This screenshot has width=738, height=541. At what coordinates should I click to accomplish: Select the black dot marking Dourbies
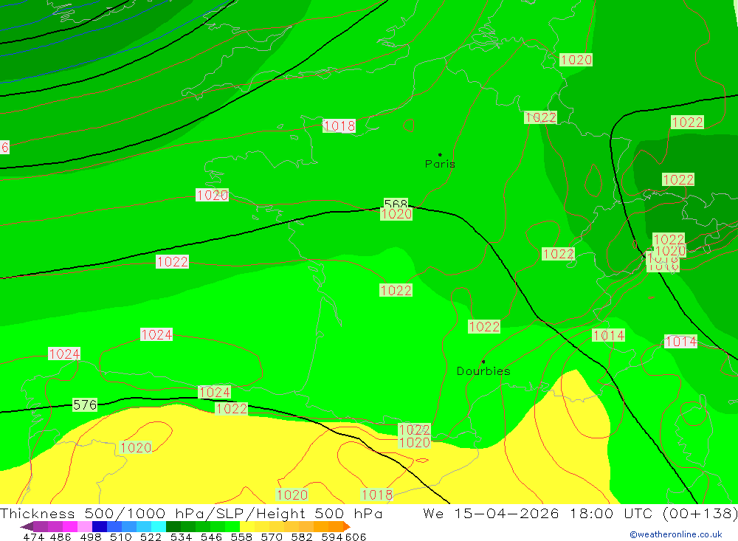(483, 362)
